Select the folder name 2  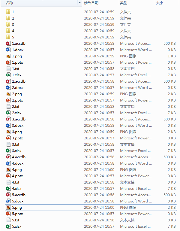pyautogui.click(x=13, y=18)
